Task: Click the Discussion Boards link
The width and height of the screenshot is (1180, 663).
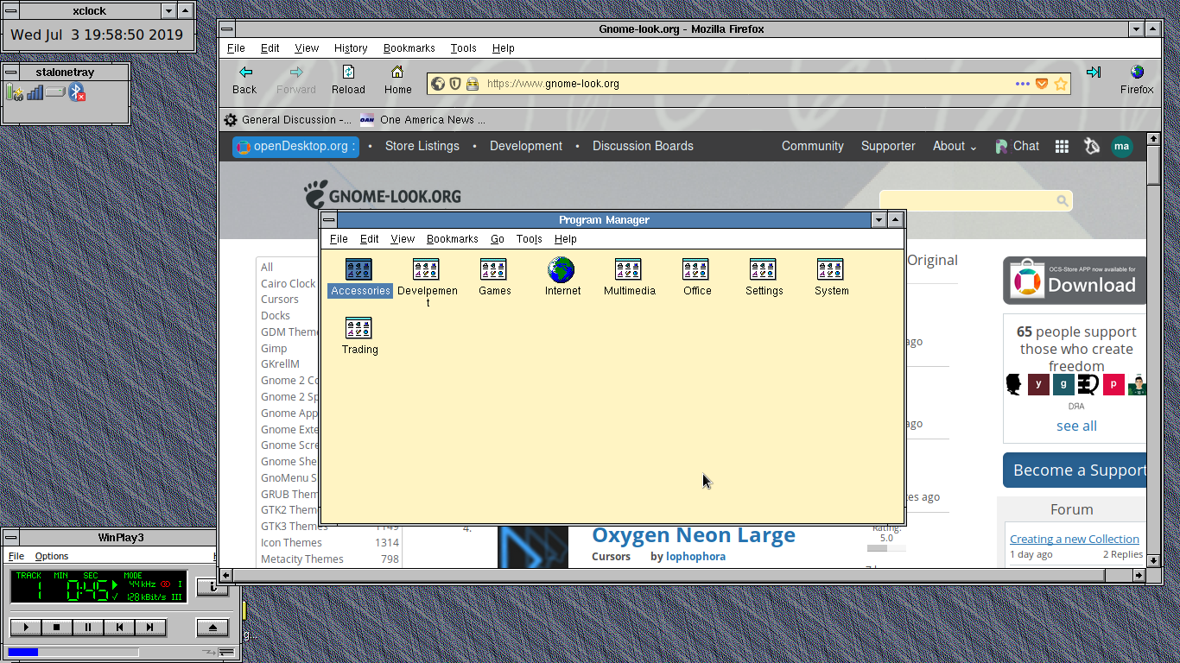Action: coord(643,146)
